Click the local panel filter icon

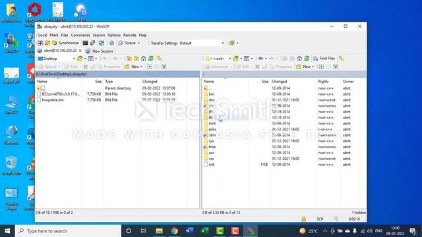tap(91, 59)
